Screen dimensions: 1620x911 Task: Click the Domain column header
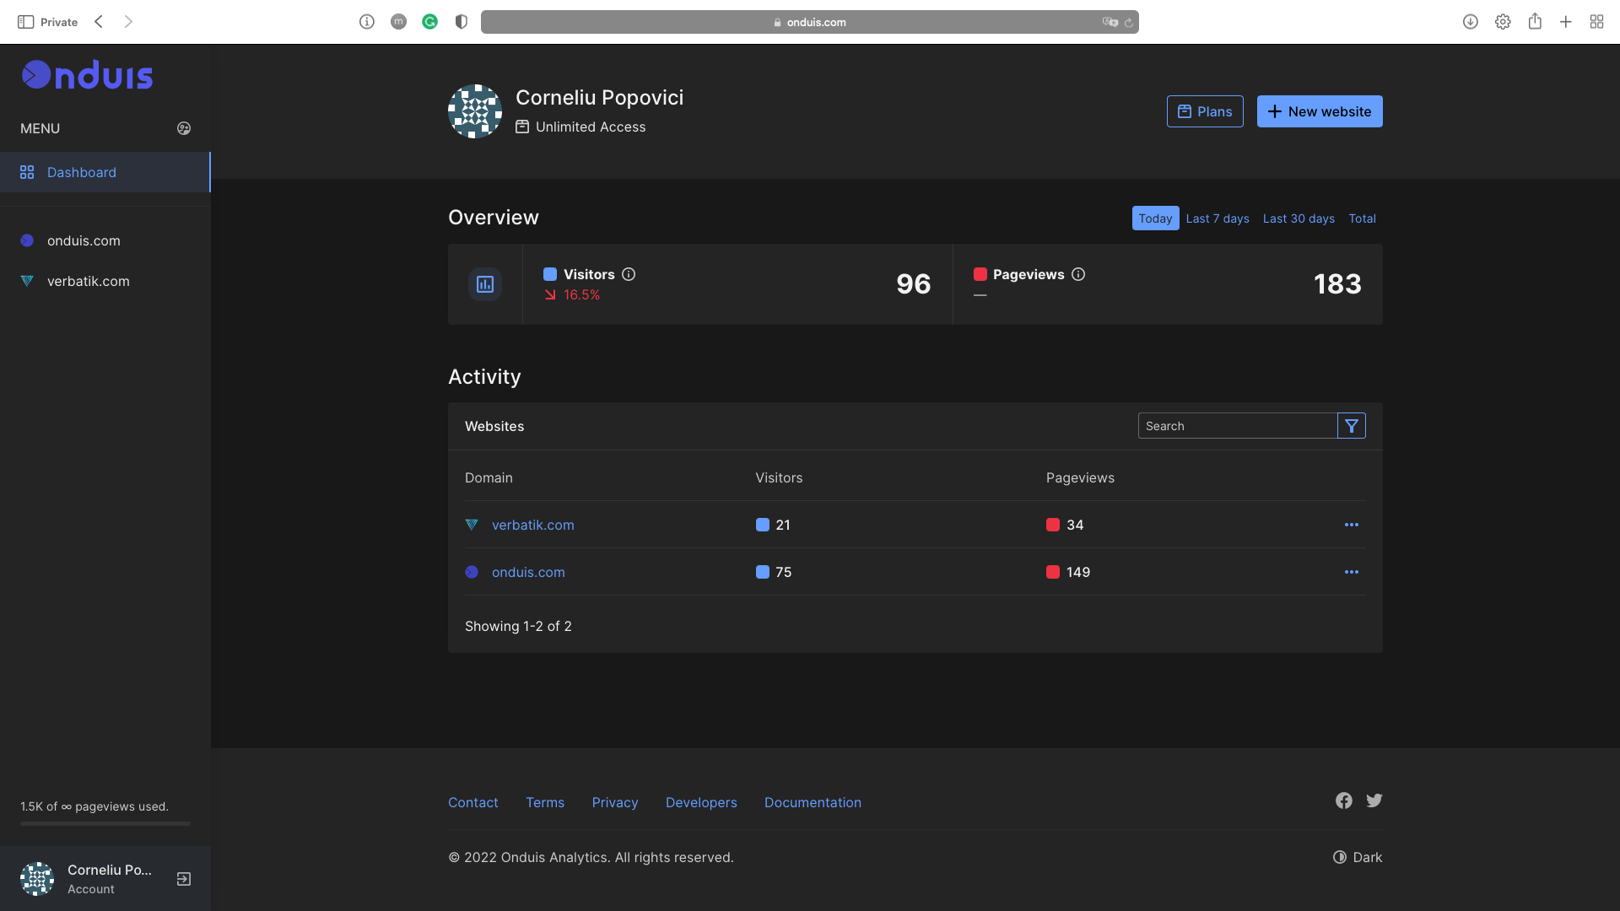489,477
